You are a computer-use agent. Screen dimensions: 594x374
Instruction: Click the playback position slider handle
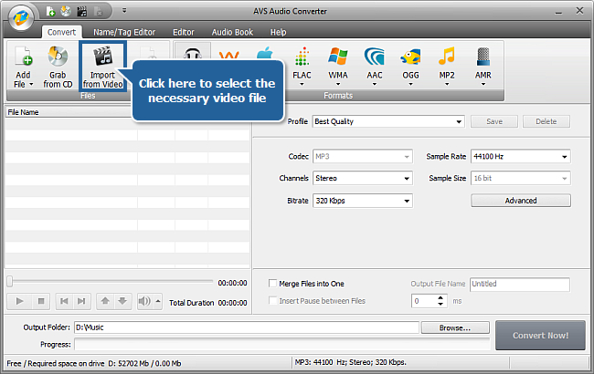10,281
